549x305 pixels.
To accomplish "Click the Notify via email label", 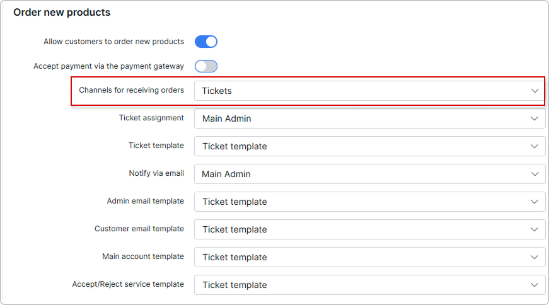I will point(156,173).
